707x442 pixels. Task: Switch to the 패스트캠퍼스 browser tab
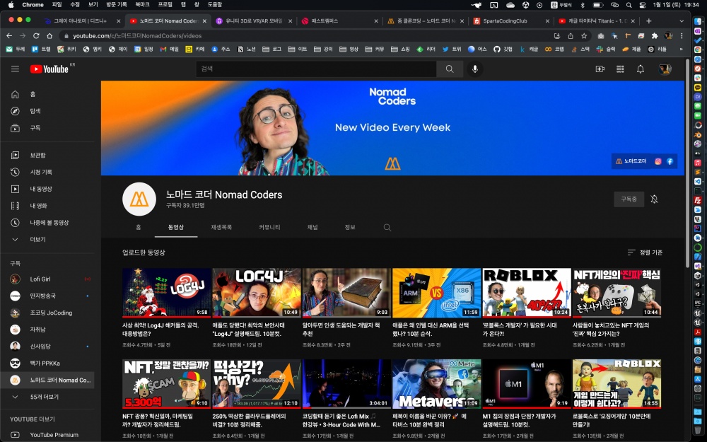coord(339,21)
